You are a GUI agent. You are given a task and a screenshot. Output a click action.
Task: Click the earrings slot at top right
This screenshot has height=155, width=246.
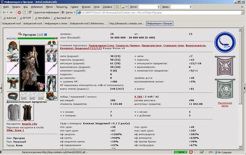tap(52, 43)
